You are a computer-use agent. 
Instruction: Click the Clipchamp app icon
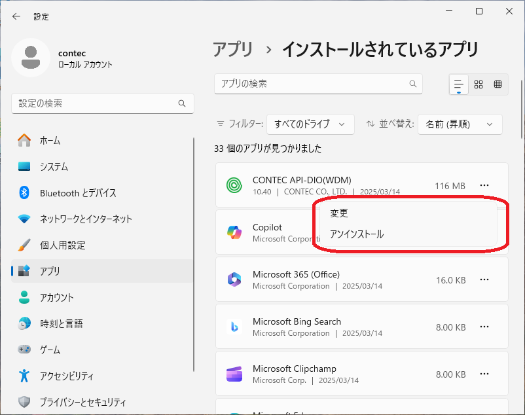[x=234, y=374]
